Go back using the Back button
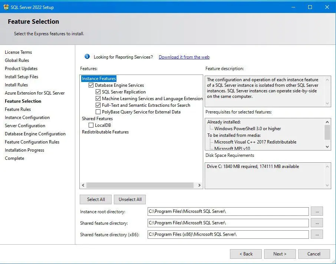336x264 pixels. pos(246,254)
